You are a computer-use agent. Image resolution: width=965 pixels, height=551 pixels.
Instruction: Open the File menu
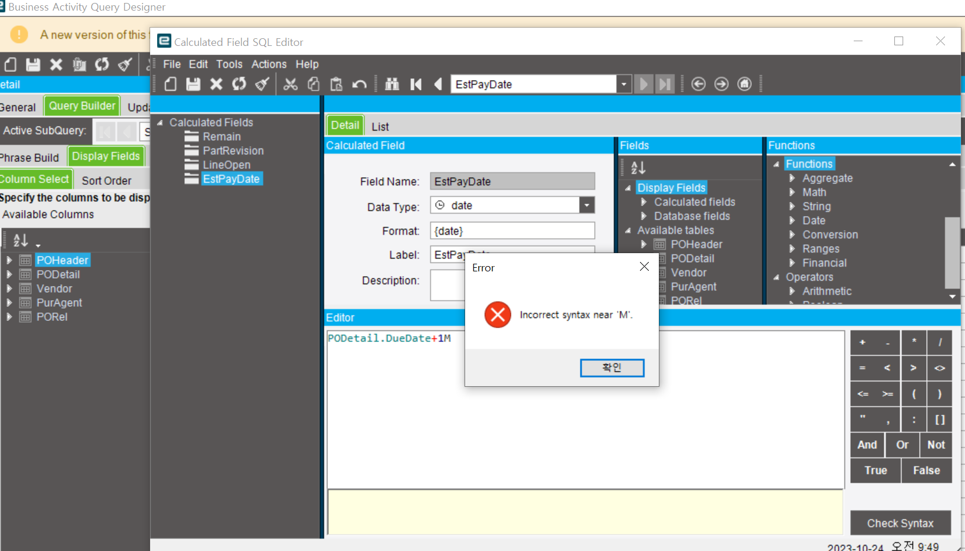[x=172, y=64]
